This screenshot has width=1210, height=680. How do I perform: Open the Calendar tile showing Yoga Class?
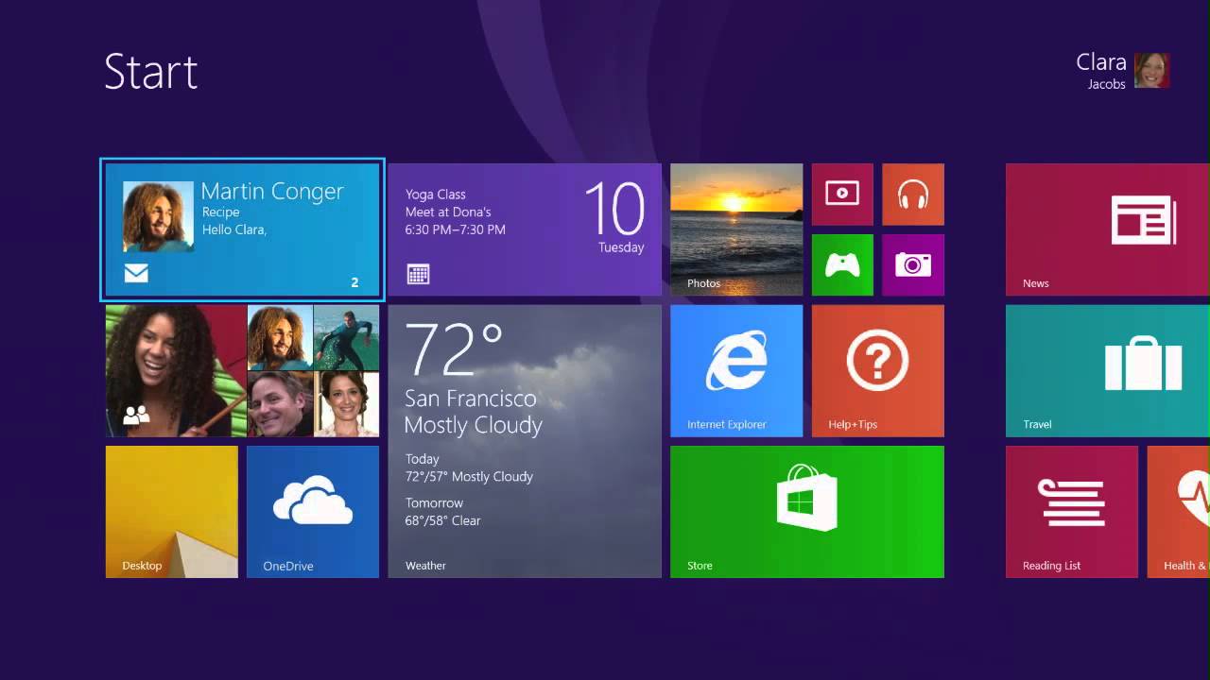click(525, 229)
